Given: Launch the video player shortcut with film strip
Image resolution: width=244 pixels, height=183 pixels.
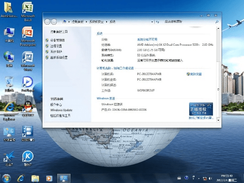Looking at the screenshot, I should click(x=28, y=134).
